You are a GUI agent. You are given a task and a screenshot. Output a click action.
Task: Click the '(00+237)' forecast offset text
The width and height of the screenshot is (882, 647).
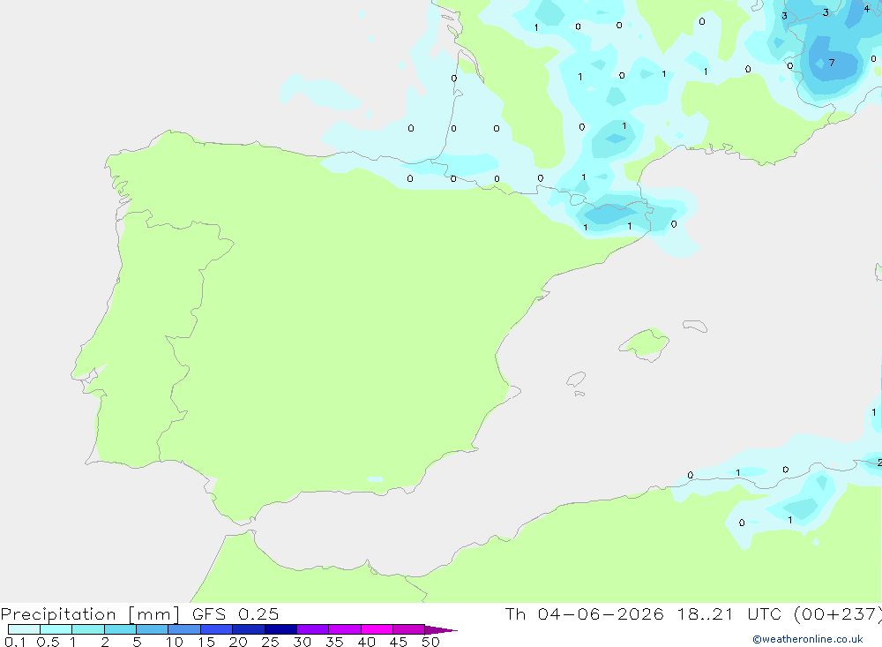(x=838, y=613)
